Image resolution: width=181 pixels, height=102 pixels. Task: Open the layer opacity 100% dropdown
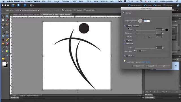178,59
